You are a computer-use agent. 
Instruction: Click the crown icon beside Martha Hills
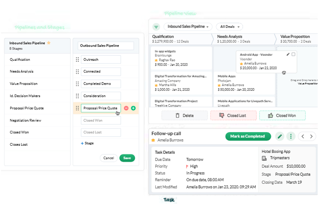coord(156,85)
